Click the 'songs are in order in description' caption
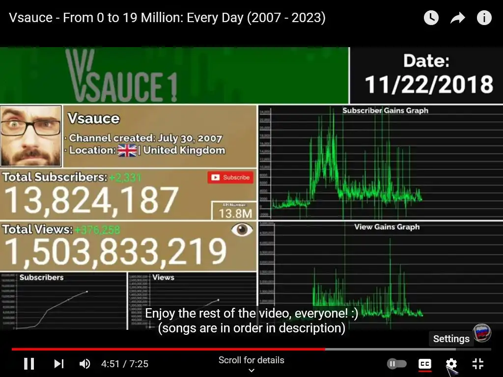Image resolution: width=503 pixels, height=377 pixels. pos(251,328)
